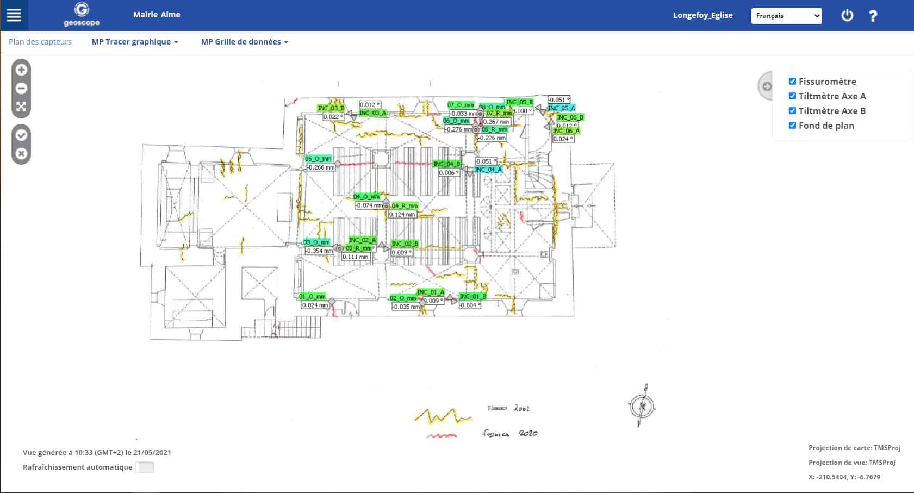Screen dimensions: 914x493
Task: Enable Rafraîchissement automatique toggle
Action: click(x=145, y=467)
